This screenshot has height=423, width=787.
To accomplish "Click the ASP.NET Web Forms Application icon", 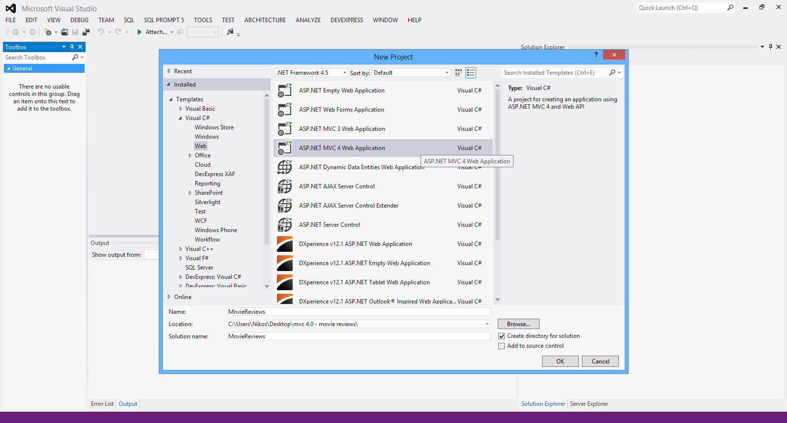I will click(285, 110).
